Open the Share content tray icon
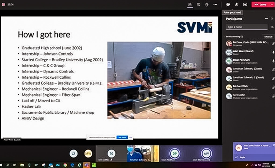275x168 pixels. tap(245, 5)
